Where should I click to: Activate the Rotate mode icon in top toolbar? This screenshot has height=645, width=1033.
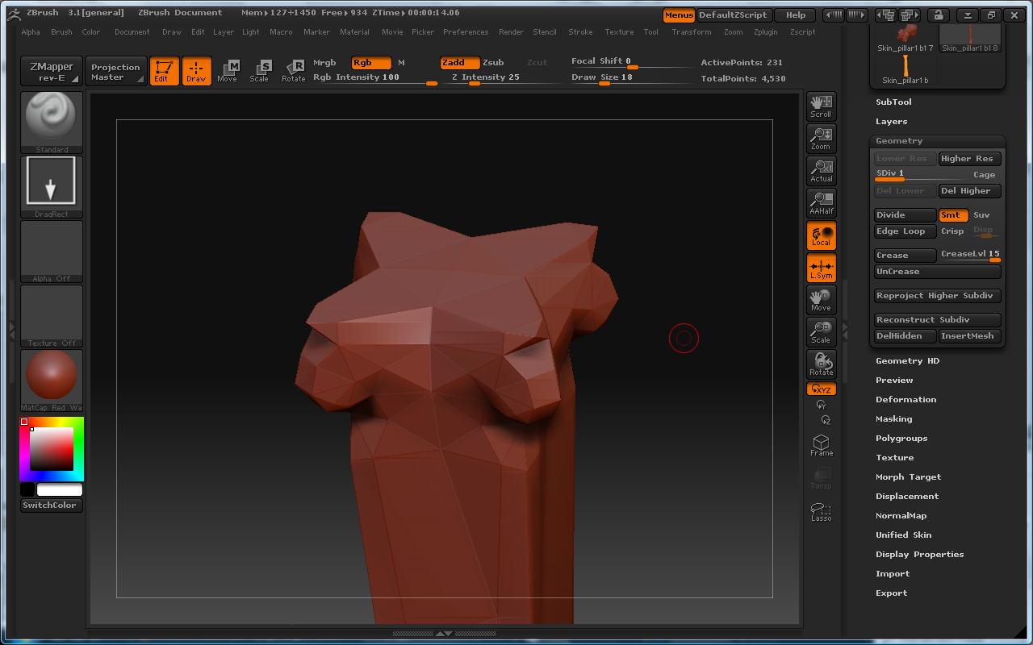(293, 71)
